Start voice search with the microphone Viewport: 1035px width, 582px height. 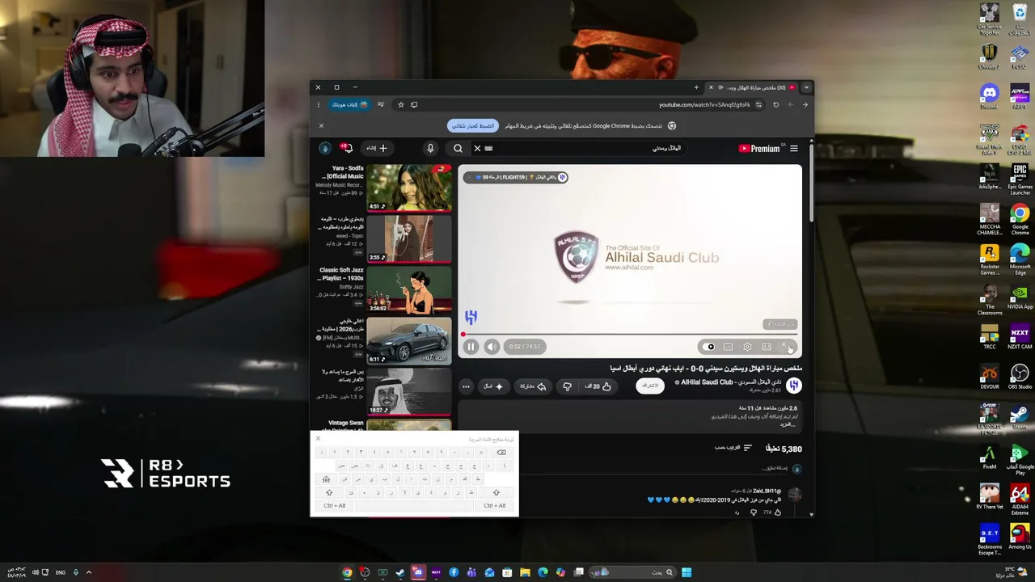coord(430,149)
